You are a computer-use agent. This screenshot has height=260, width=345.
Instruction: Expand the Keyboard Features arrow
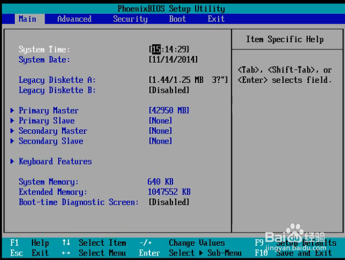coord(12,161)
